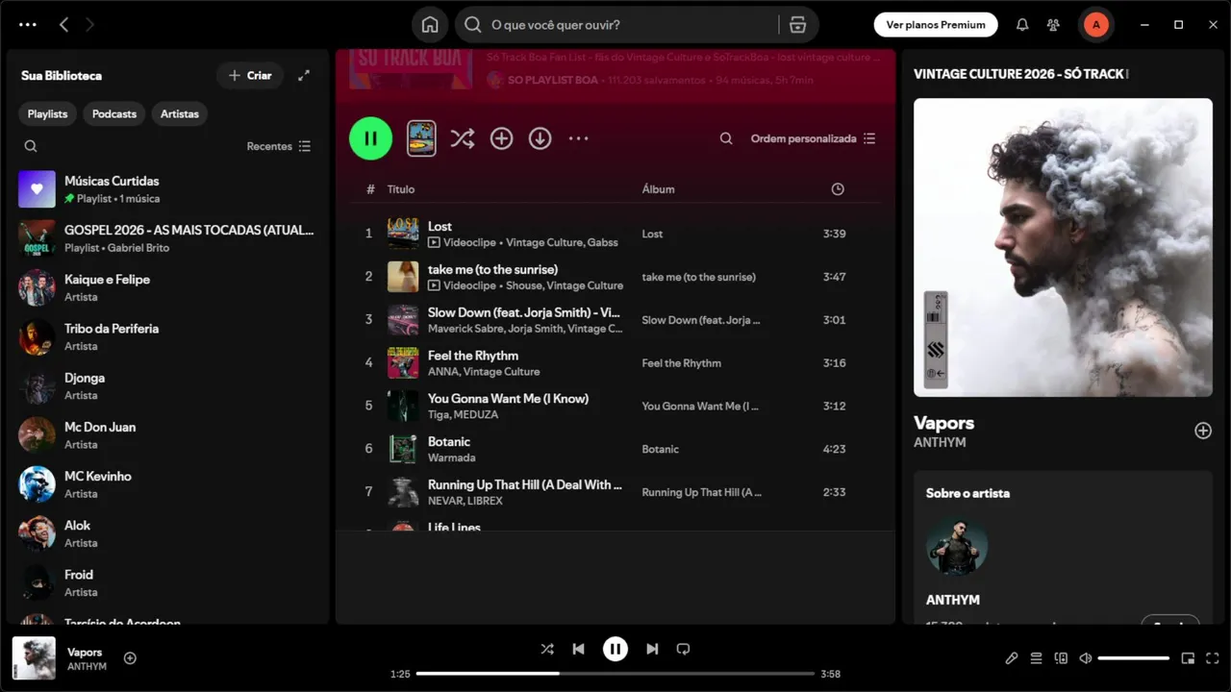This screenshot has height=692, width=1231.
Task: Sort by duration using the clock icon header
Action: coord(838,189)
